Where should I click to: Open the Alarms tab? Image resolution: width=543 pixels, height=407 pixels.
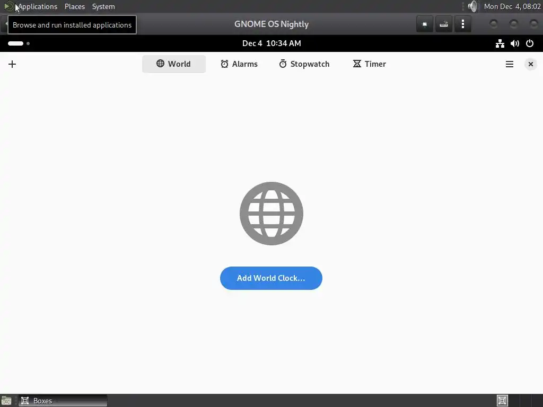tap(239, 64)
